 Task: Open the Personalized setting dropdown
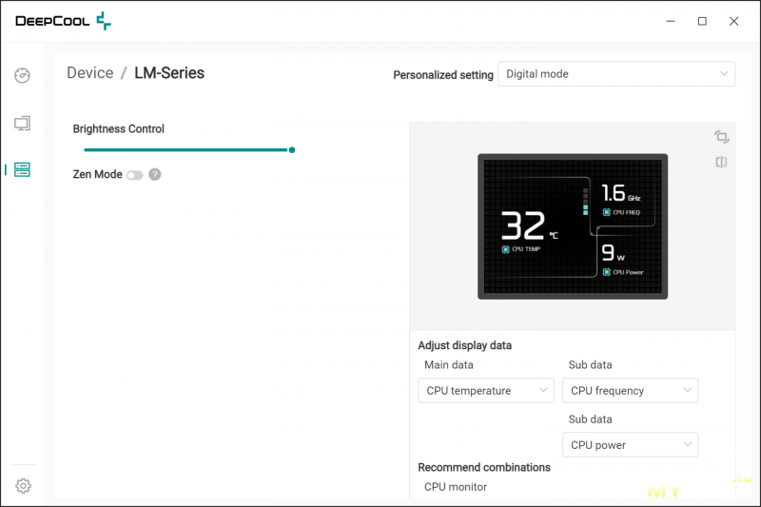(616, 74)
